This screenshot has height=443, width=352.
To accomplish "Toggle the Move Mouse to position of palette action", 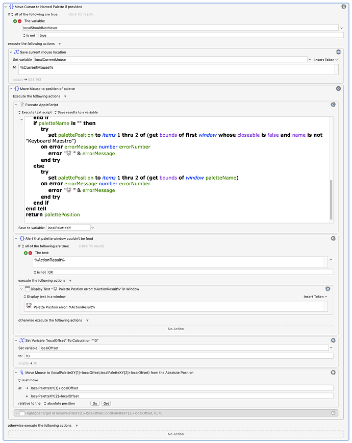I will 11,88.
